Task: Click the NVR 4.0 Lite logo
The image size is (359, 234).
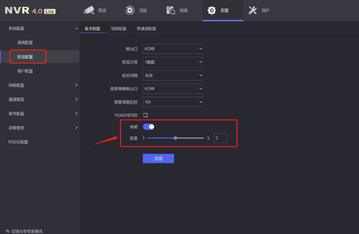Action: coord(30,10)
